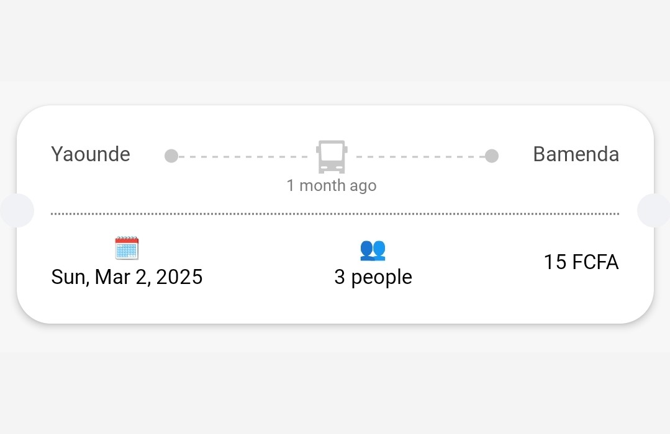This screenshot has width=670, height=434.
Task: Click the destination dot next to Bamenda
Action: (x=491, y=156)
